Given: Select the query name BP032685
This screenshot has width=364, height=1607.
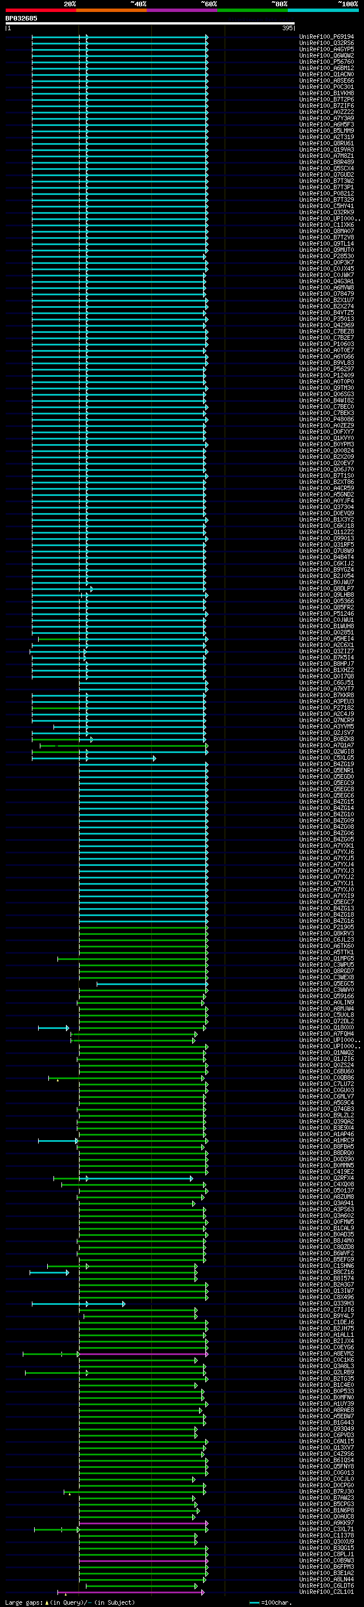Looking at the screenshot, I should (x=21, y=18).
